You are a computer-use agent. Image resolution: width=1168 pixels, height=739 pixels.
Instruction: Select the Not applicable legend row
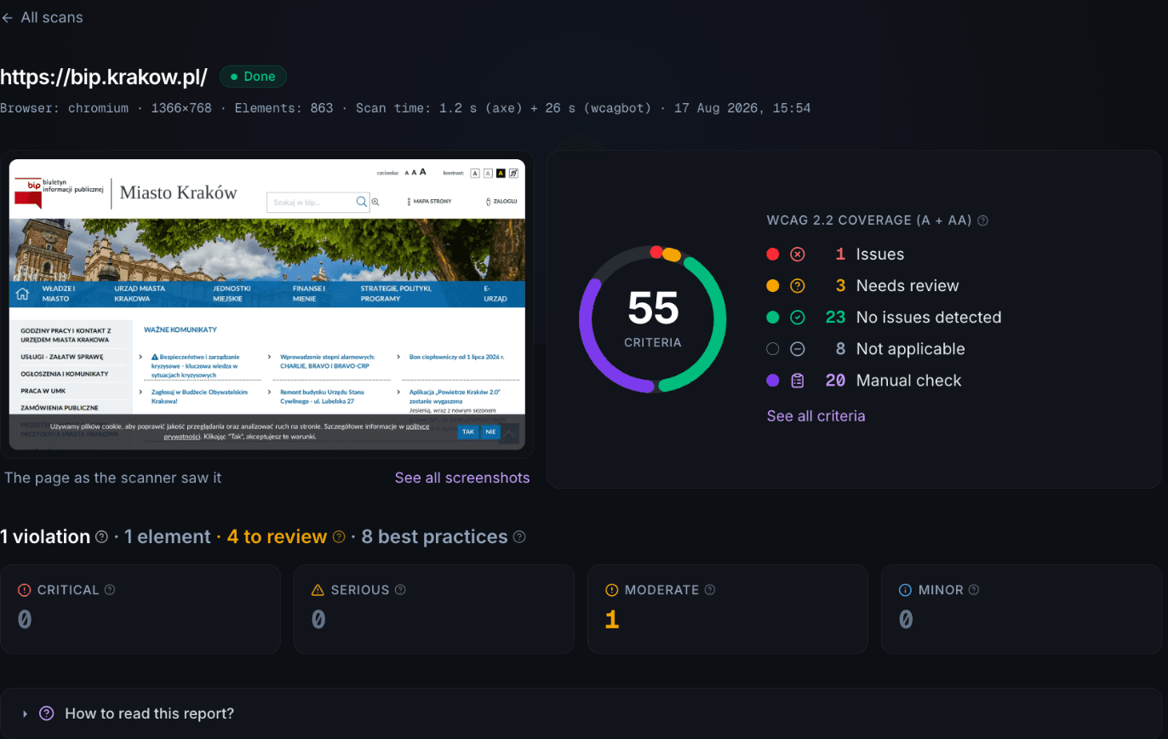point(866,348)
